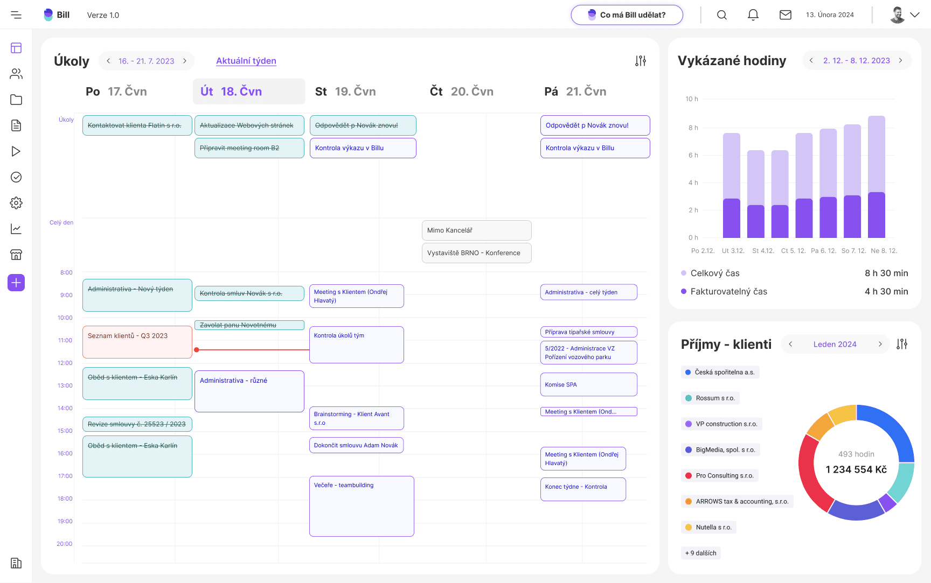This screenshot has height=583, width=931.
Task: Toggle the Celkový čas legend item
Action: (710, 273)
